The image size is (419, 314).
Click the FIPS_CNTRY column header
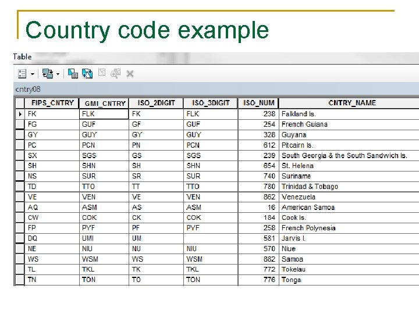[x=52, y=103]
